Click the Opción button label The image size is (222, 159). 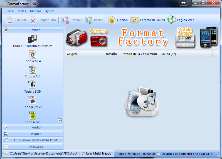(x=122, y=20)
